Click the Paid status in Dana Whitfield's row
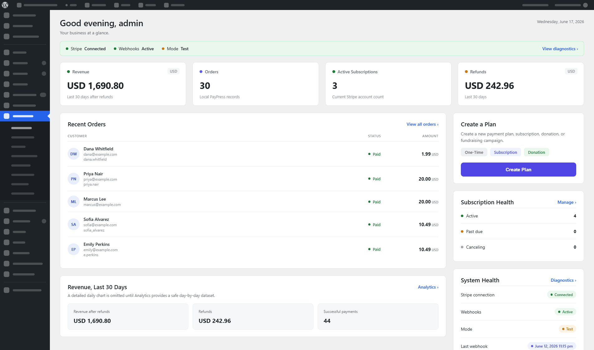The image size is (594, 350). point(374,154)
